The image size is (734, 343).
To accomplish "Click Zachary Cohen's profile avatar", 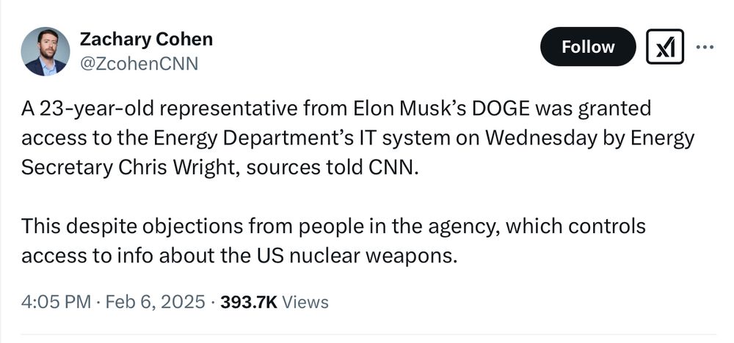I will (46, 51).
